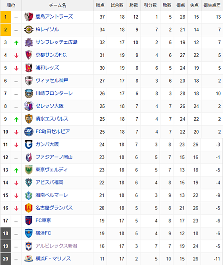Click the Yokohama F. Marinos crest
Viewport: 223px width, 265px height.
[x=29, y=259]
